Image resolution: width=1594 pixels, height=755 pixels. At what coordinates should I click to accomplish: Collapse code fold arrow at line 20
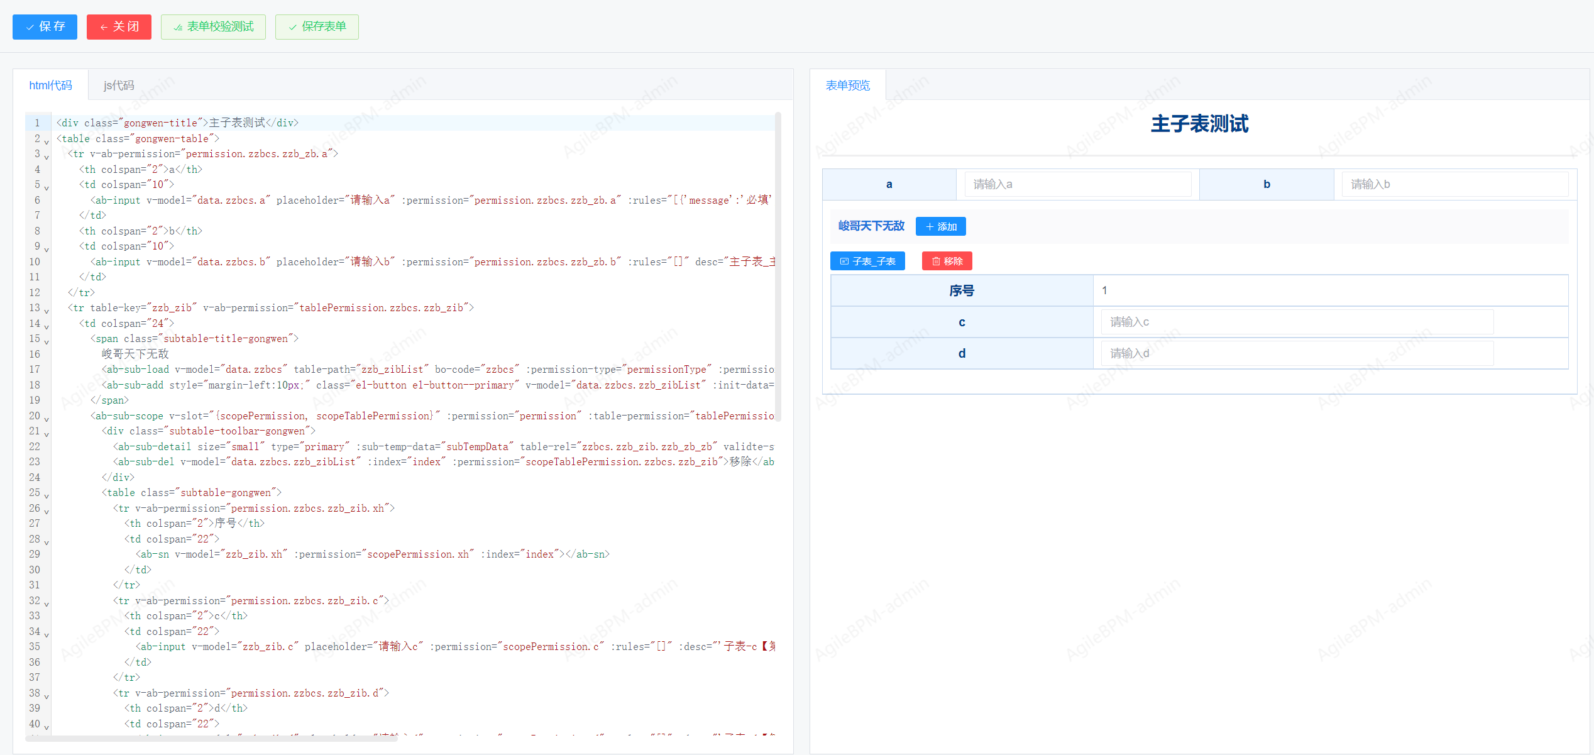[47, 419]
